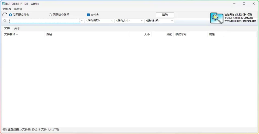Select 仅匹配文件名 radio button

click(x=11, y=15)
